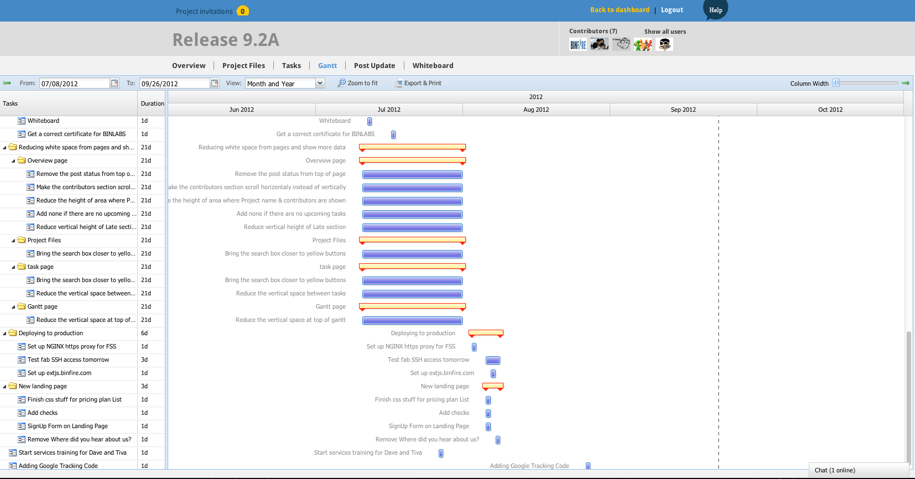The width and height of the screenshot is (915, 479).
Task: Open the Help bubble
Action: [x=715, y=10]
